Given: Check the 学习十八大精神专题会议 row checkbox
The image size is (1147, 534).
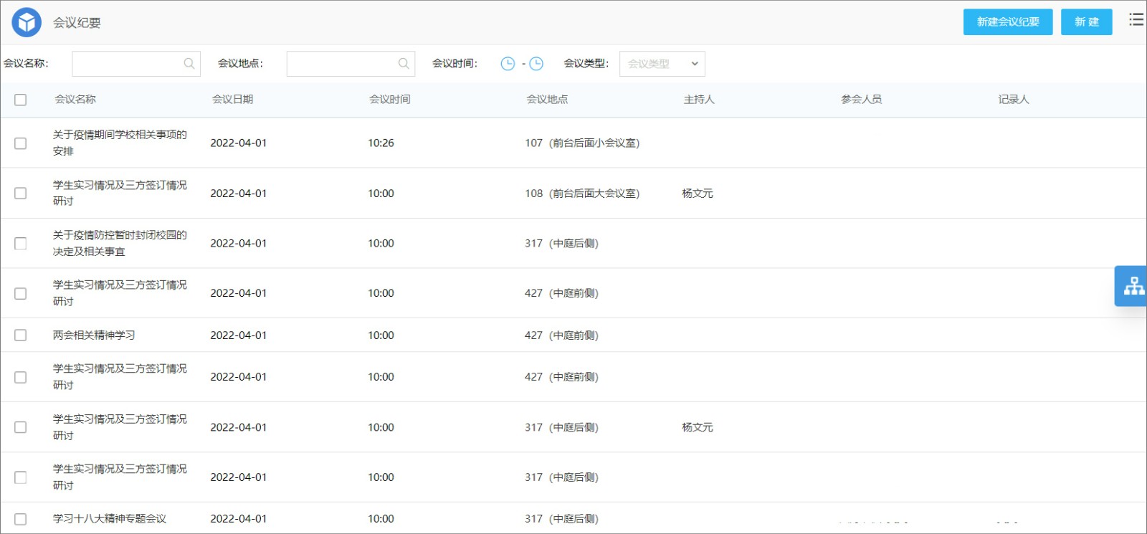Looking at the screenshot, I should [x=21, y=519].
